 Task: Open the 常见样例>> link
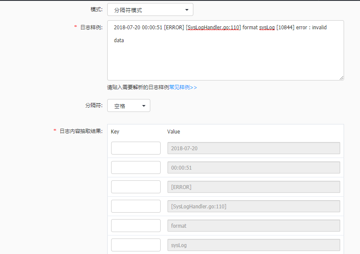(183, 87)
